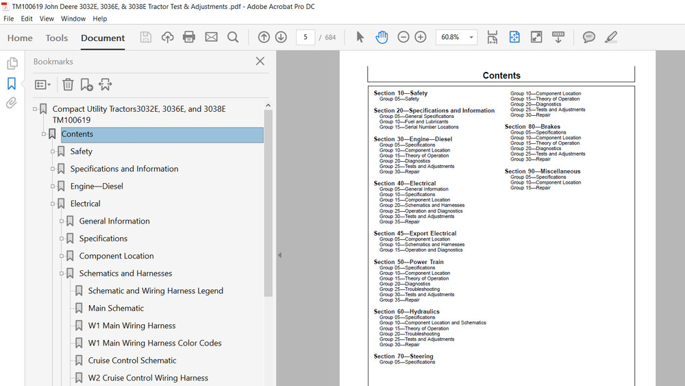Collapse the Contents bookmark node
This screenshot has width=685, height=386.
pos(43,134)
